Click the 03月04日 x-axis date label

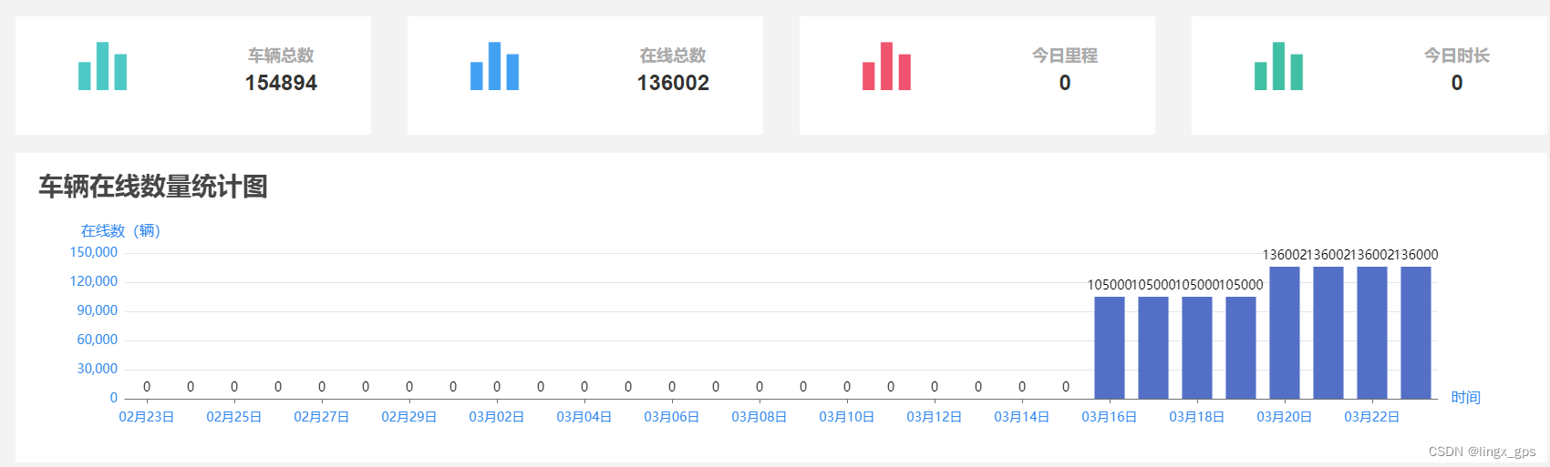tap(584, 417)
